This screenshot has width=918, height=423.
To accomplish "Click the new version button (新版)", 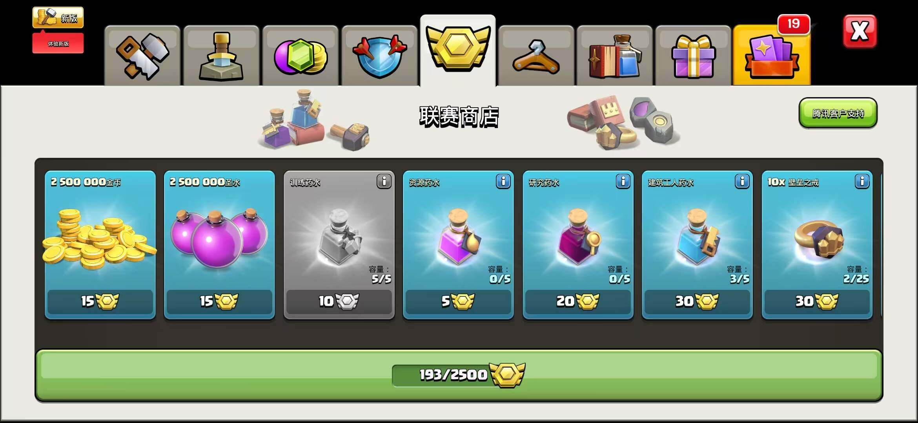I will (x=58, y=18).
